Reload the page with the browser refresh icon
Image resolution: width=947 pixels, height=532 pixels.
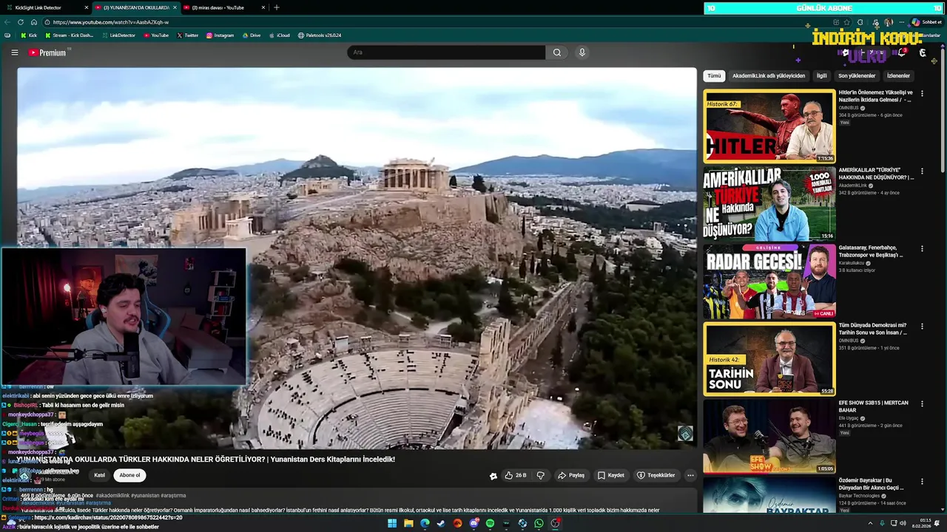pyautogui.click(x=21, y=22)
